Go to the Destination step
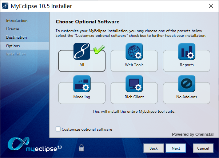 [x=16, y=37]
